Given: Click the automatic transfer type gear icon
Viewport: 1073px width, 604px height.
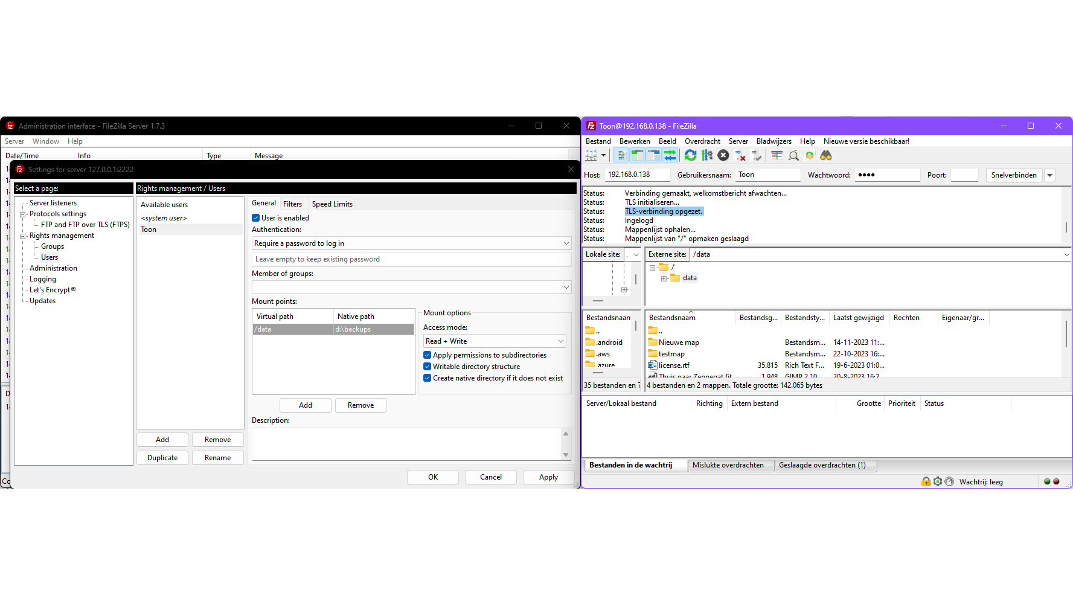Looking at the screenshot, I should pyautogui.click(x=938, y=481).
